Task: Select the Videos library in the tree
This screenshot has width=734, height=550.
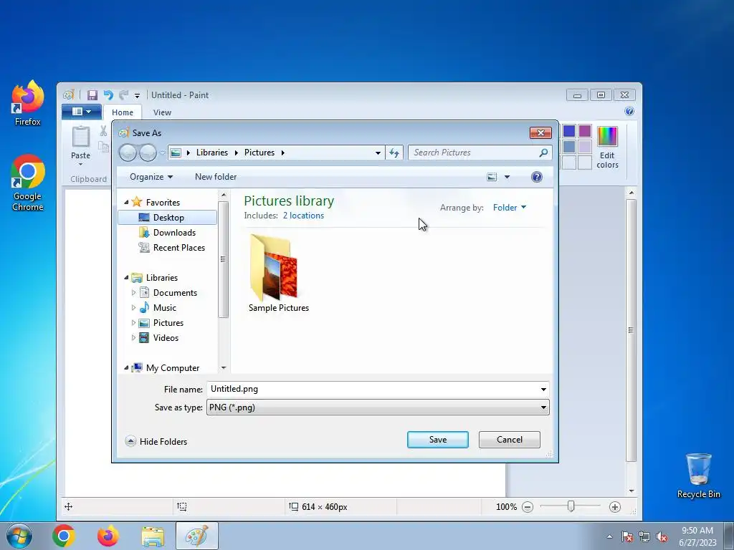Action: (166, 338)
